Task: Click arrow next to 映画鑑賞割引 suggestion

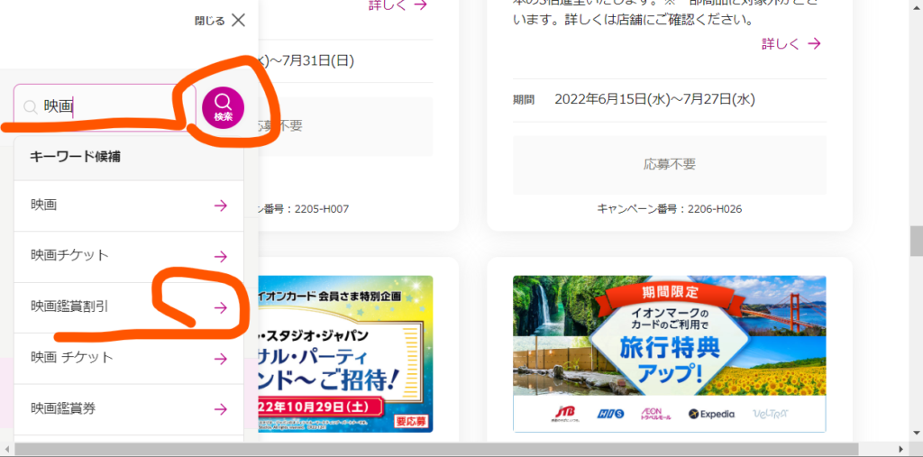Action: click(x=220, y=308)
